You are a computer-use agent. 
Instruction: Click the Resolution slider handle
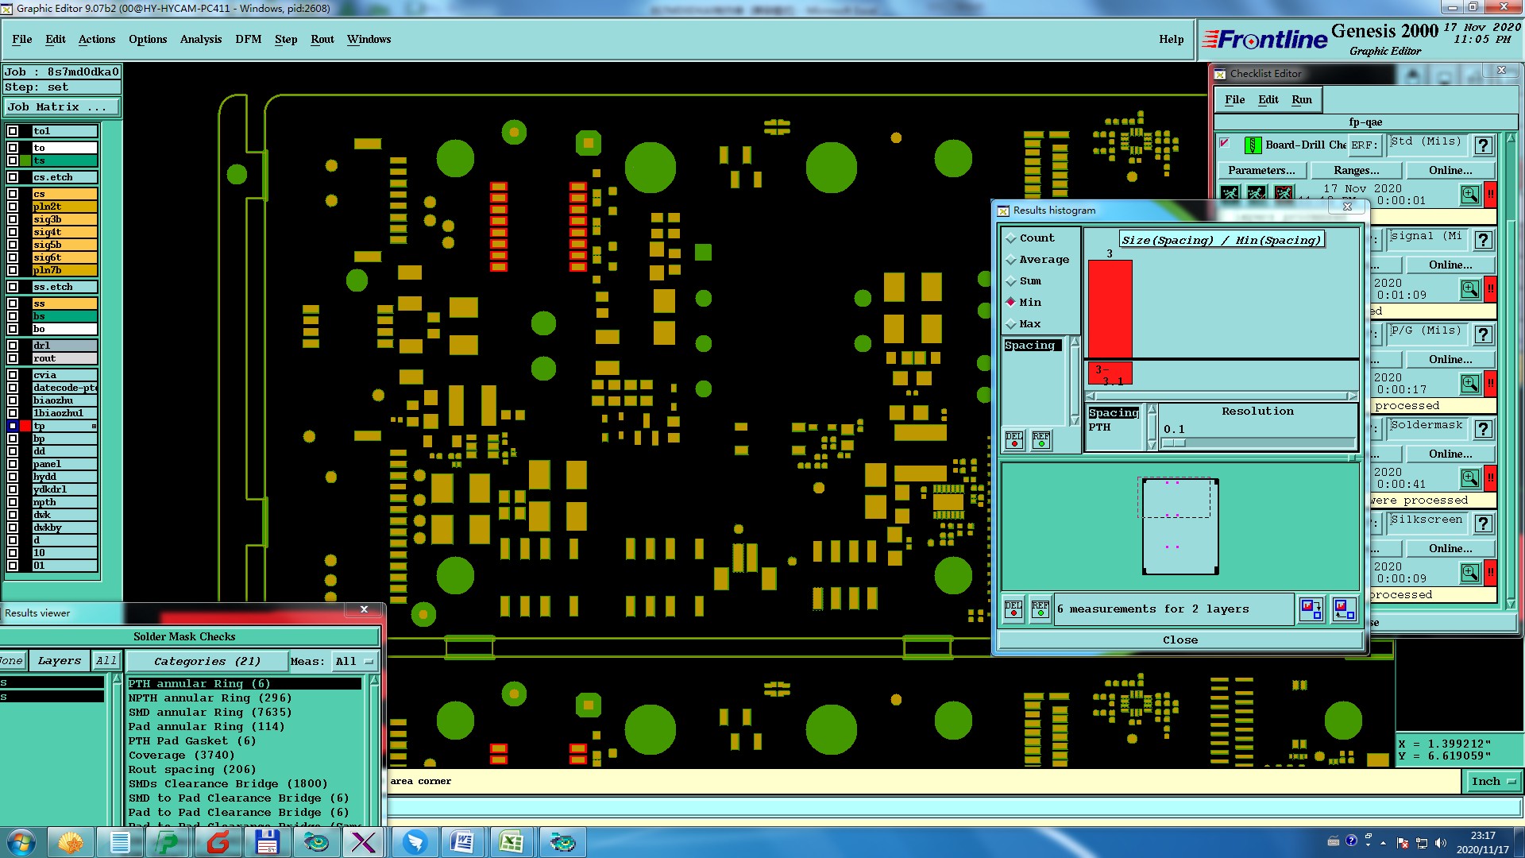[1174, 443]
